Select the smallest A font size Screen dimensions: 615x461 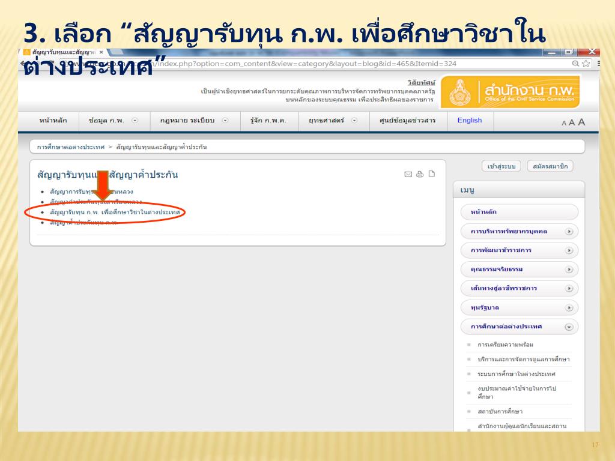click(564, 124)
